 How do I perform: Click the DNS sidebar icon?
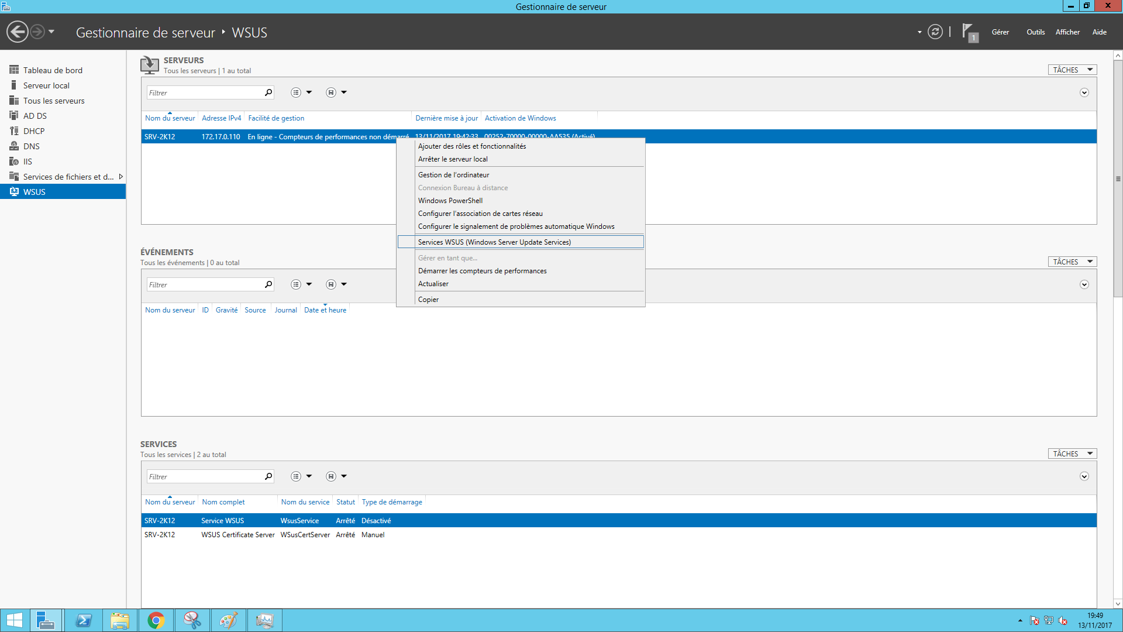[14, 146]
